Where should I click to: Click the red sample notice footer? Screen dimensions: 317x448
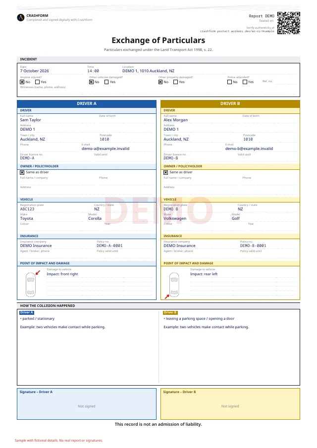click(x=58, y=440)
